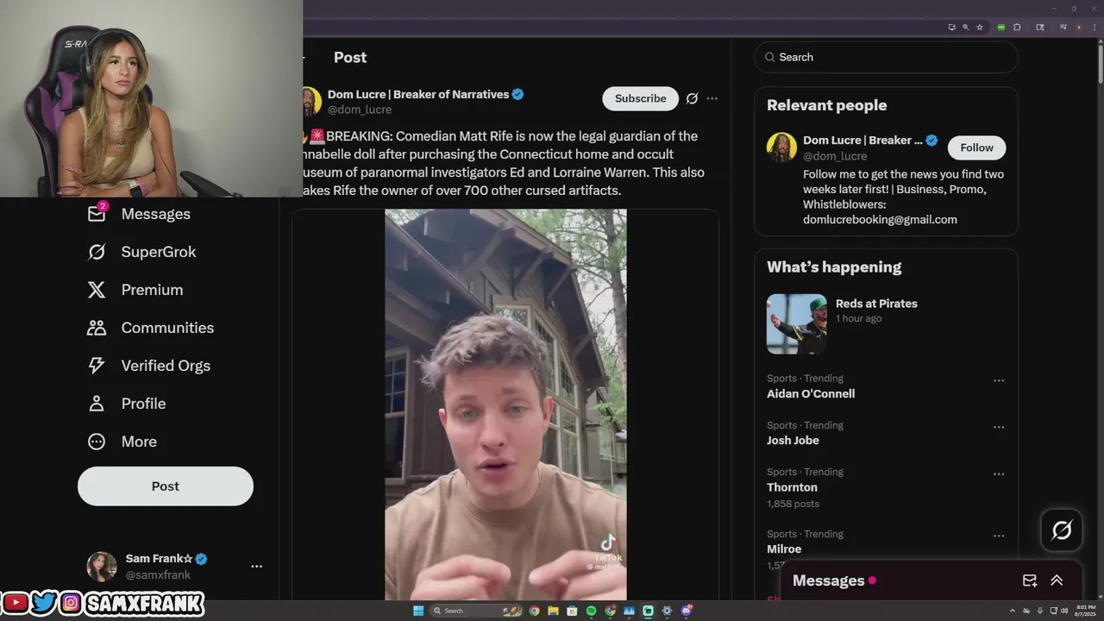Image resolution: width=1104 pixels, height=621 pixels.
Task: Open Dom Lucre's profile name in post header
Action: coord(418,94)
